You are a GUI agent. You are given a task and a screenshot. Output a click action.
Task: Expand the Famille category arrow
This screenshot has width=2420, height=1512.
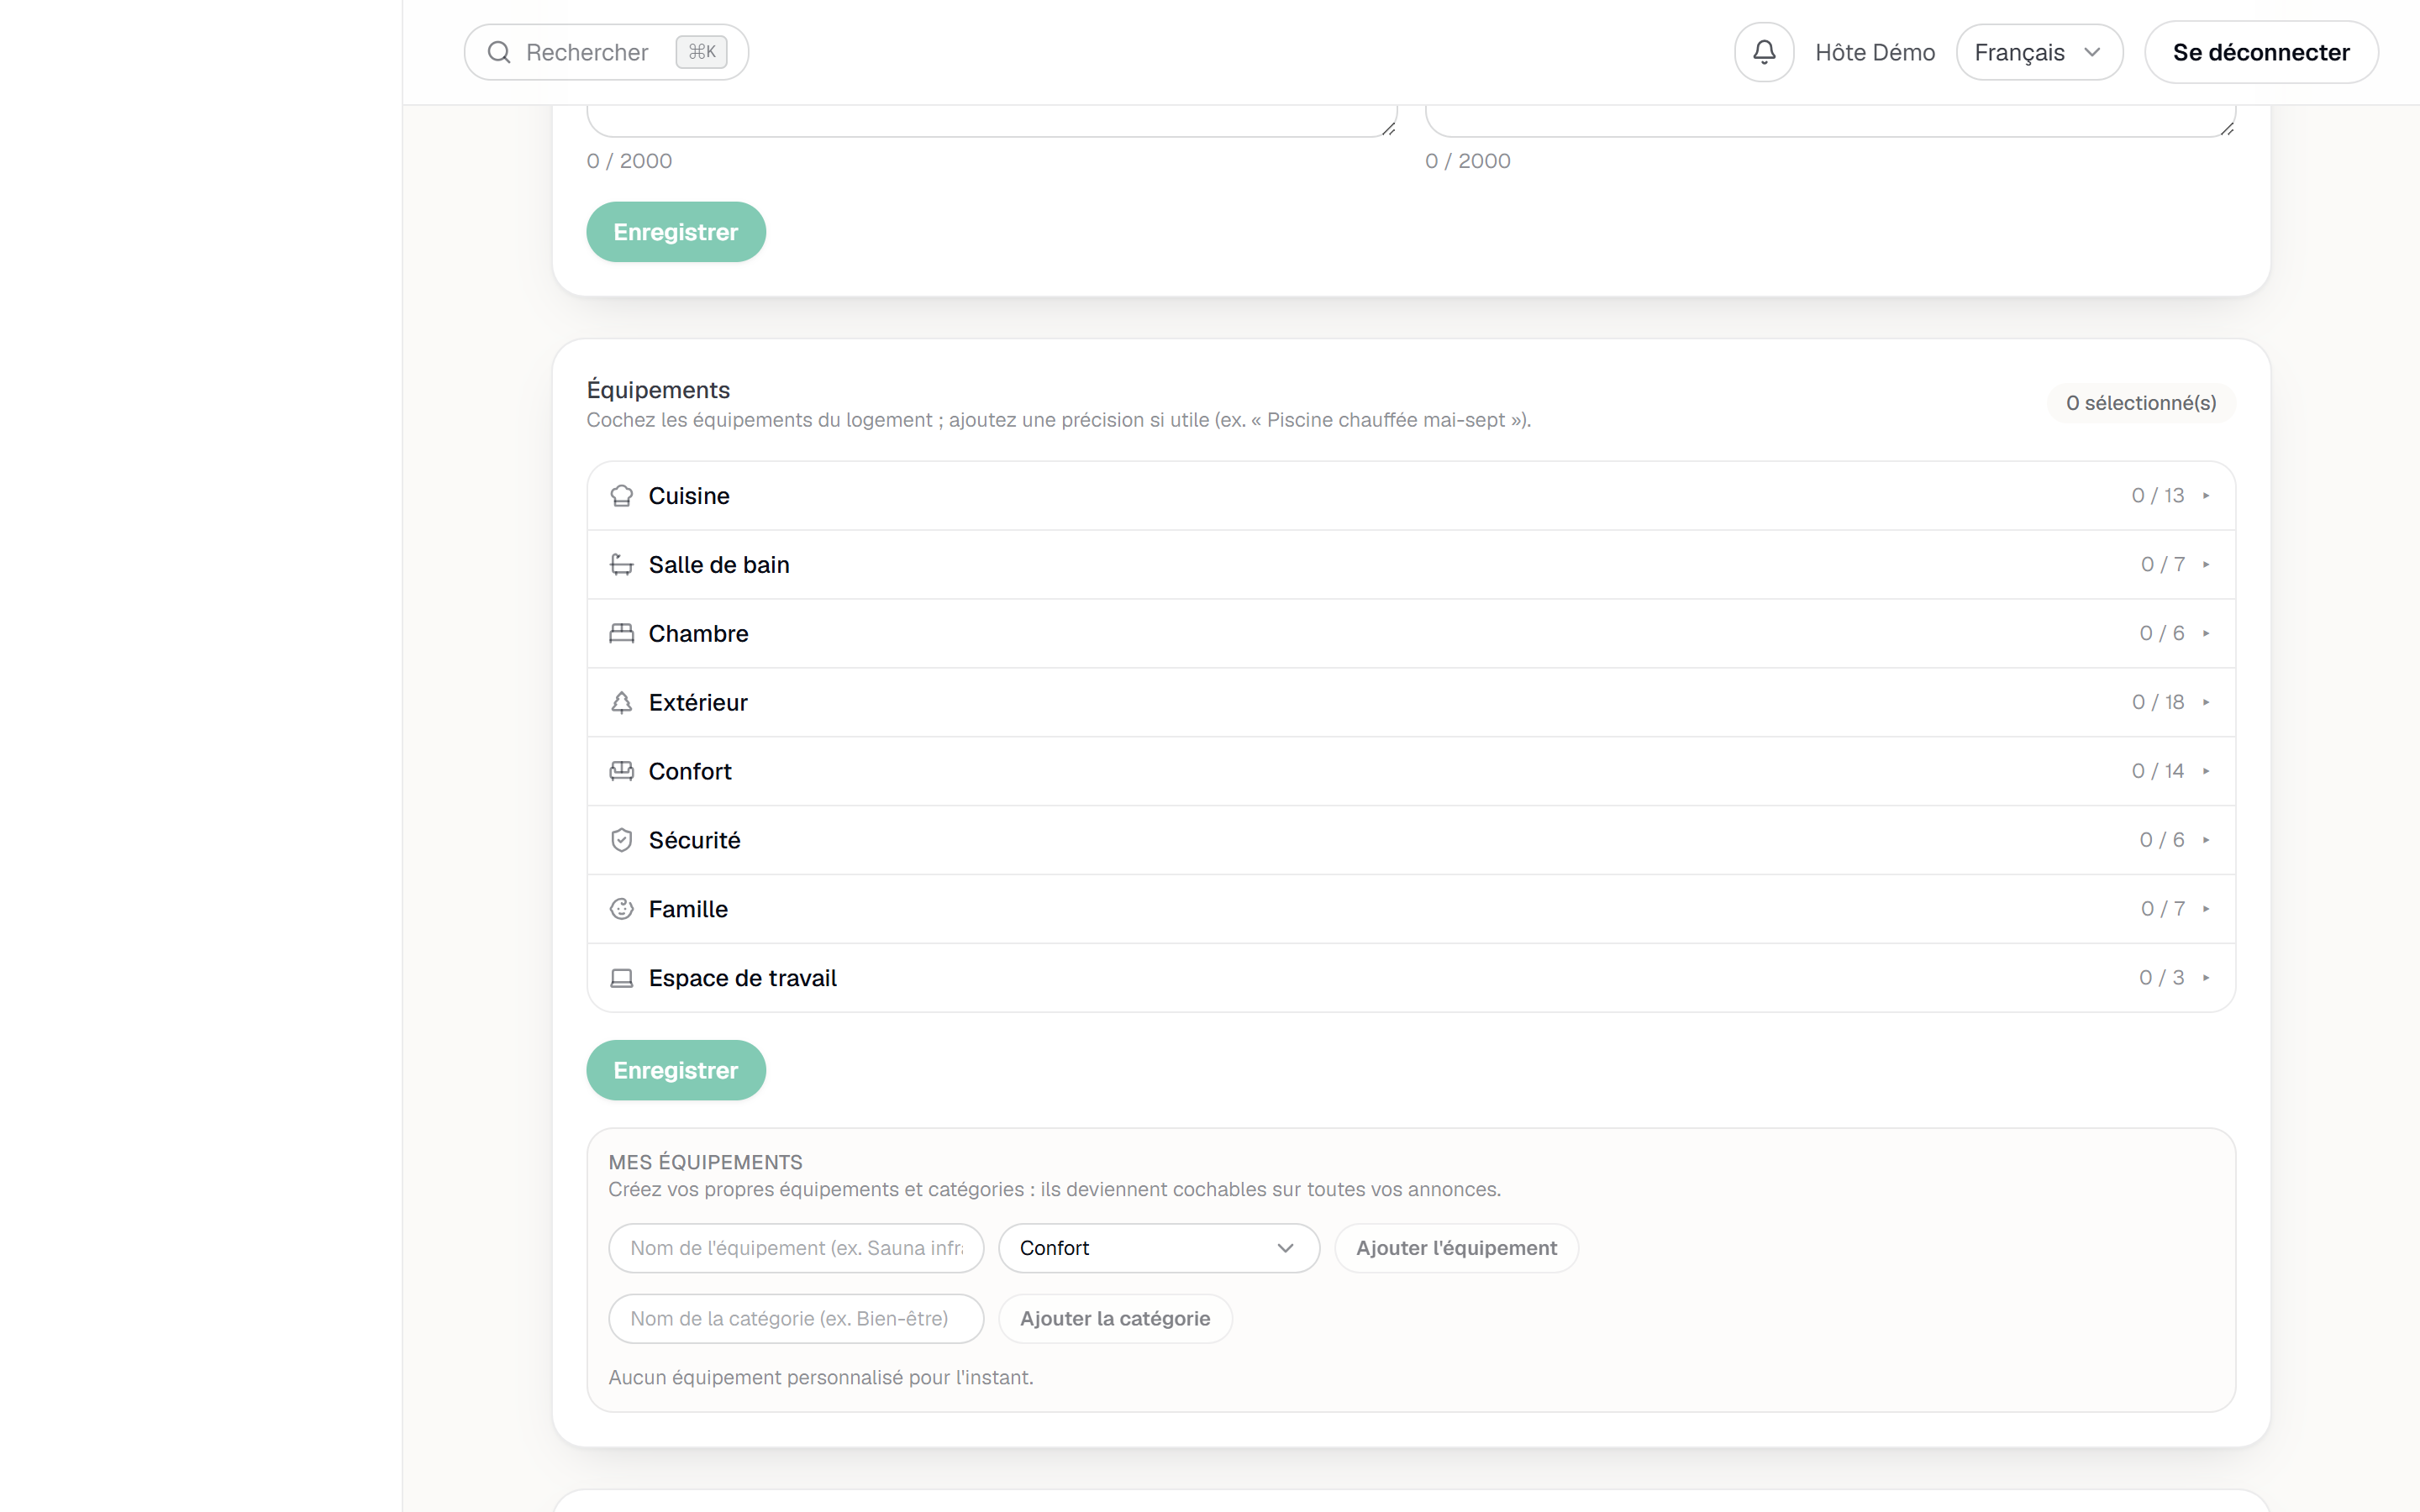[2205, 909]
